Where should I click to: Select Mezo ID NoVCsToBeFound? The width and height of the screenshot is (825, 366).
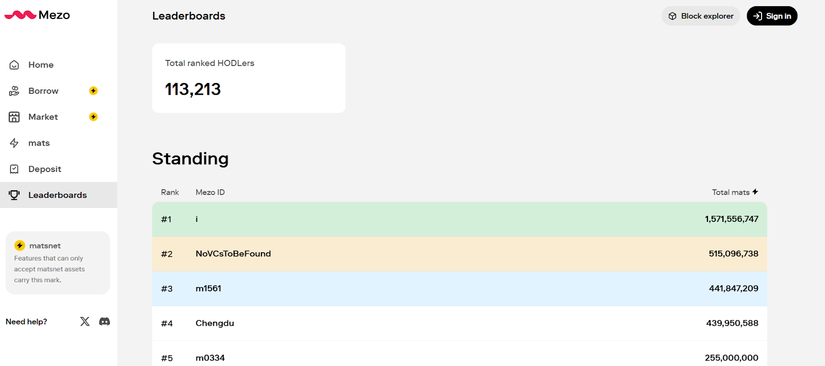(233, 254)
